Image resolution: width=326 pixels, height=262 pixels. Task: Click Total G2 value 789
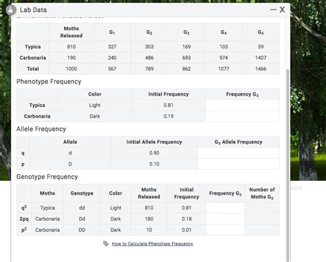[x=149, y=69]
